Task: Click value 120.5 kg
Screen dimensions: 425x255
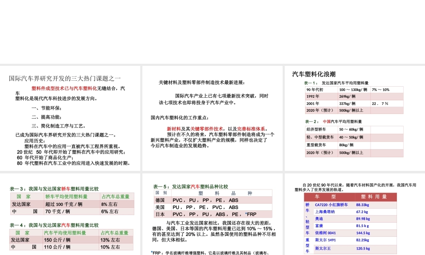Action: (363, 248)
